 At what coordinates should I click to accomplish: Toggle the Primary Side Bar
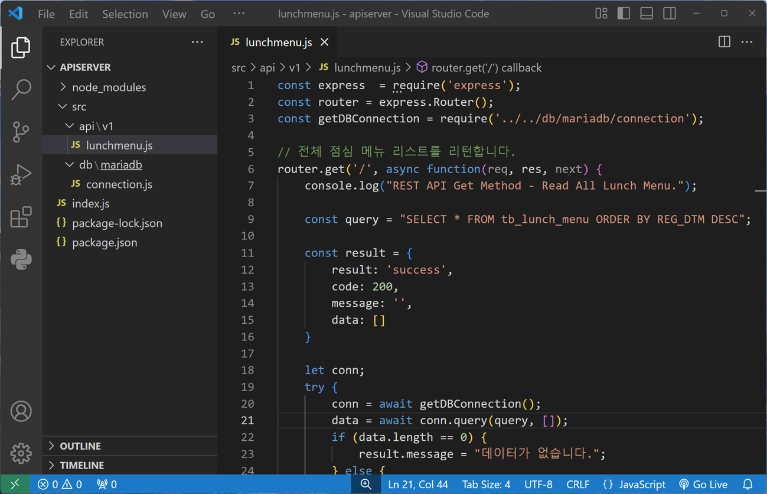pos(624,13)
